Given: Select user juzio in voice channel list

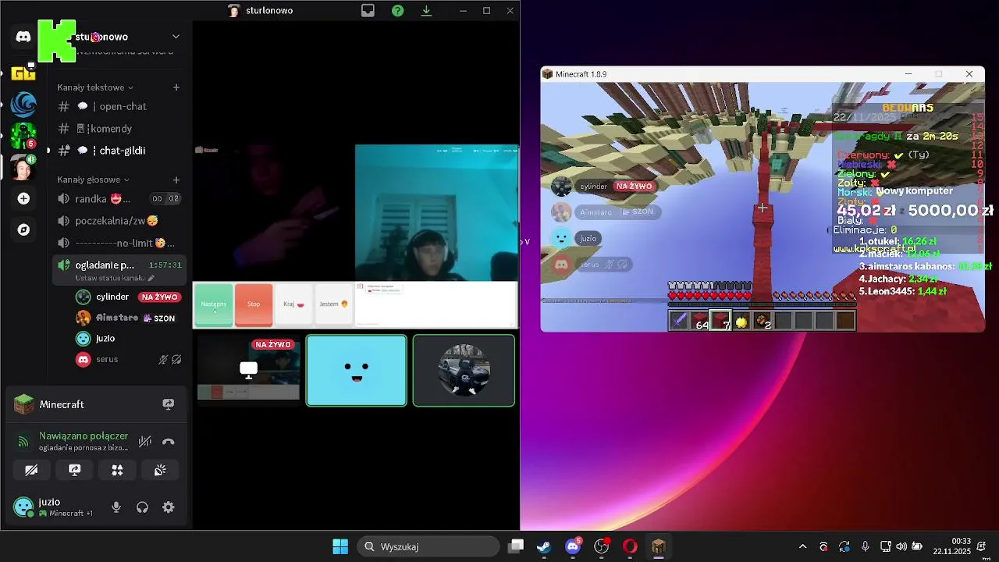Looking at the screenshot, I should point(127,339).
